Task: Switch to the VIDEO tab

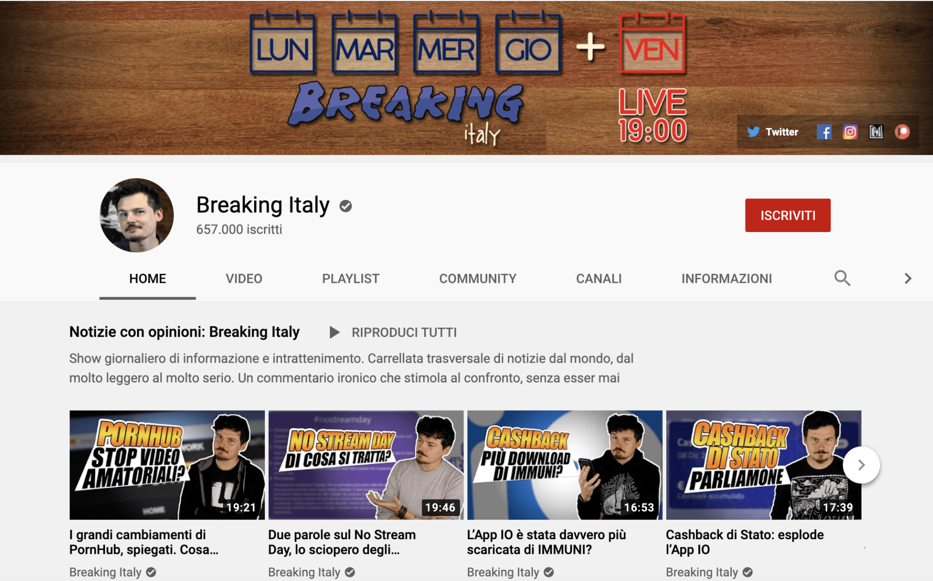Action: pos(244,279)
